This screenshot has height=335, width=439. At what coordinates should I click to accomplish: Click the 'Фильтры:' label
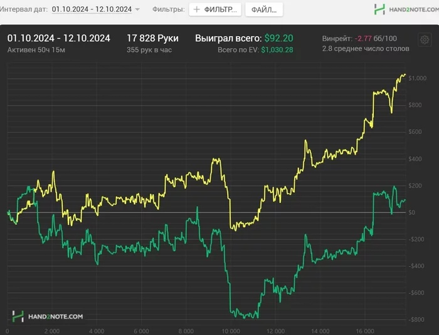(x=169, y=9)
